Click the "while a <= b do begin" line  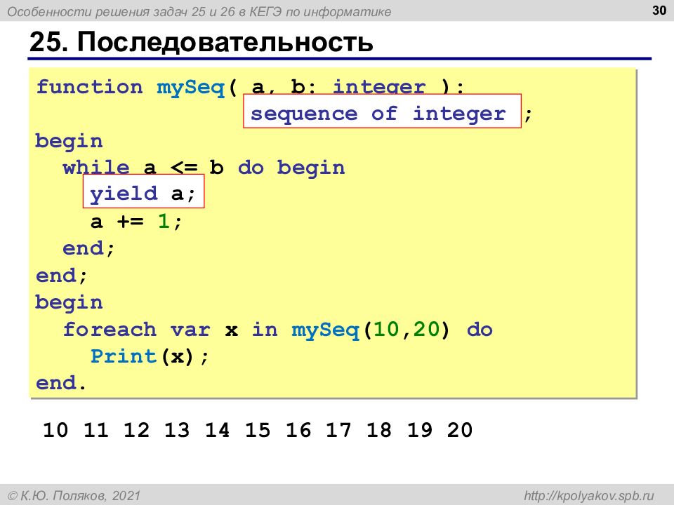pos(204,167)
